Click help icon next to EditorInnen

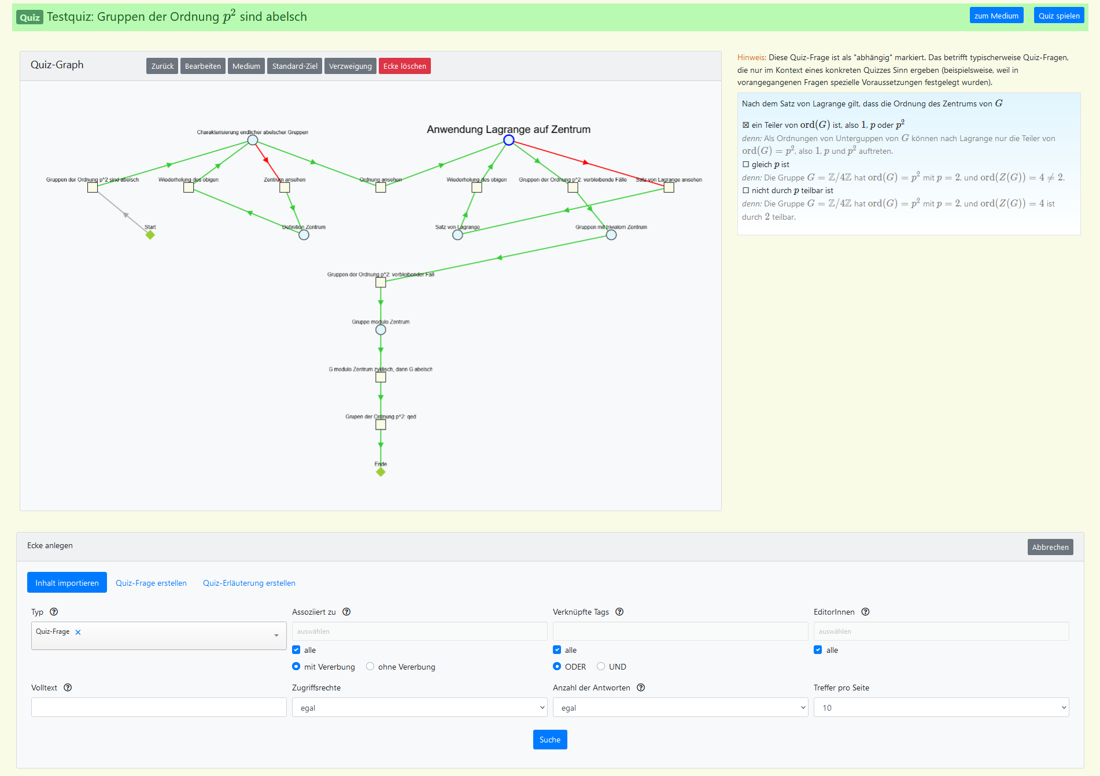coord(865,612)
